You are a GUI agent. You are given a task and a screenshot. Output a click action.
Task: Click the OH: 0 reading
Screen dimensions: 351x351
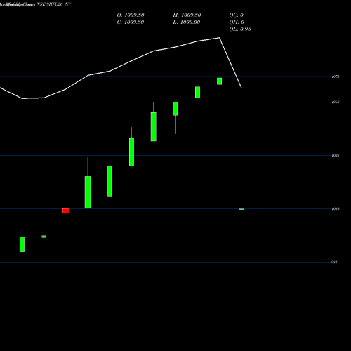(x=237, y=22)
